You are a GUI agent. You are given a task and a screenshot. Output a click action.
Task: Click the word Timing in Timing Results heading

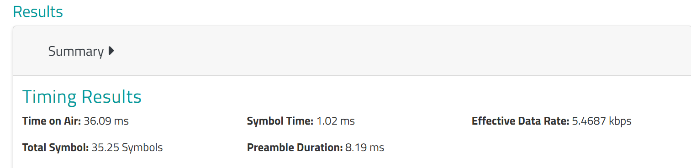tap(50, 97)
